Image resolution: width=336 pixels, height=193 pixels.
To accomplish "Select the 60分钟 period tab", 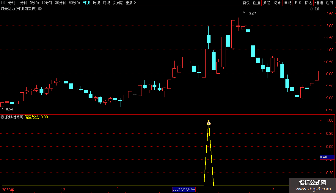I will point(74,3).
